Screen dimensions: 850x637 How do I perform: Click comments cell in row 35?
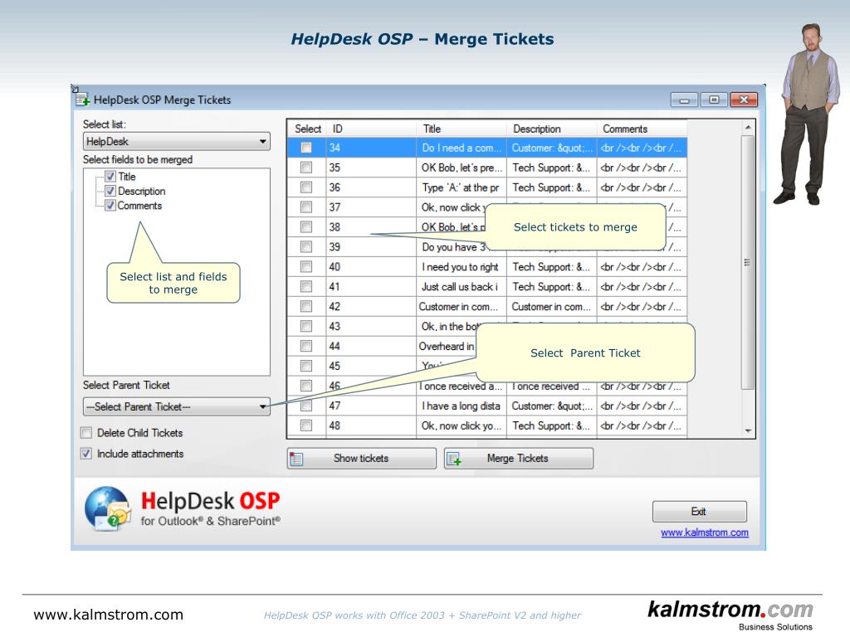click(x=642, y=168)
